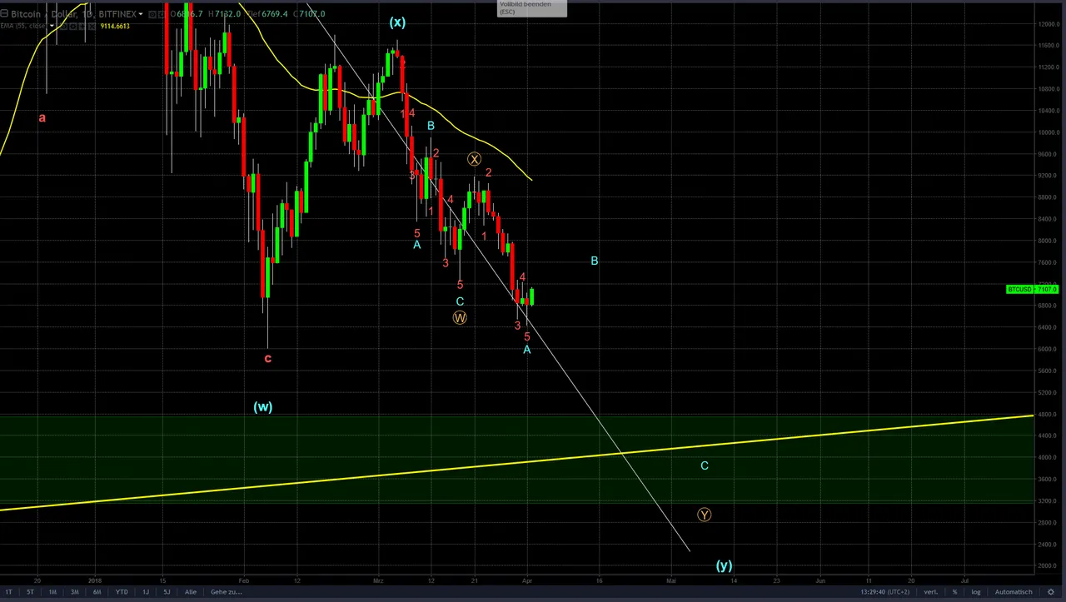This screenshot has height=602, width=1066.
Task: Click the BTCUSD price label on the scale
Action: (x=1033, y=289)
